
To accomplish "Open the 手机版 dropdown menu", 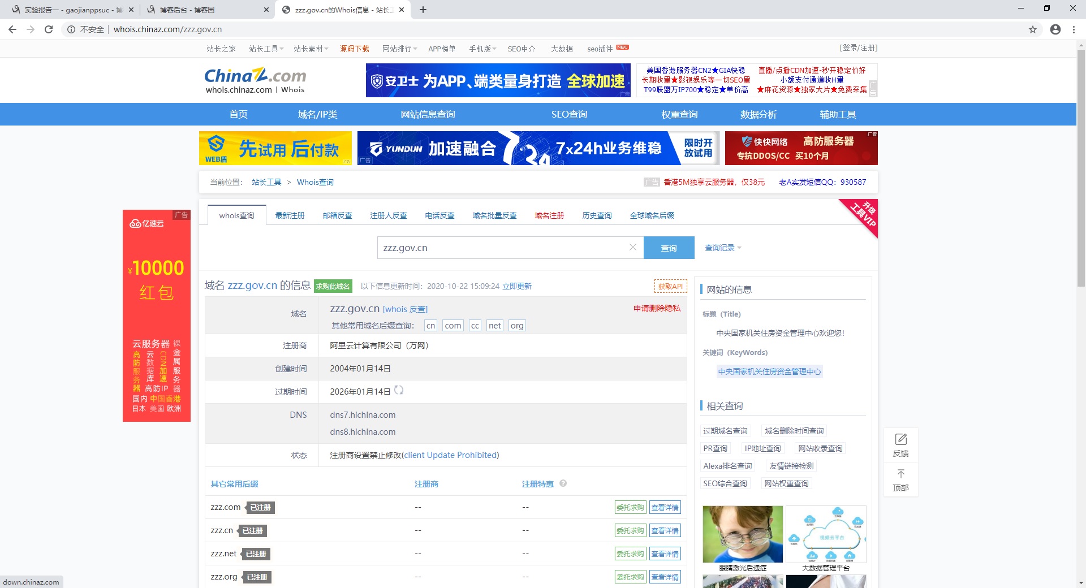I will 482,49.
